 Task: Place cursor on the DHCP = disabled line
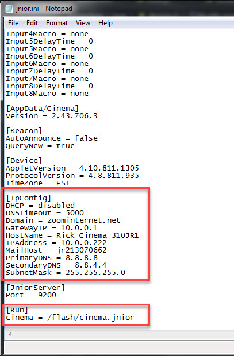tap(40, 205)
